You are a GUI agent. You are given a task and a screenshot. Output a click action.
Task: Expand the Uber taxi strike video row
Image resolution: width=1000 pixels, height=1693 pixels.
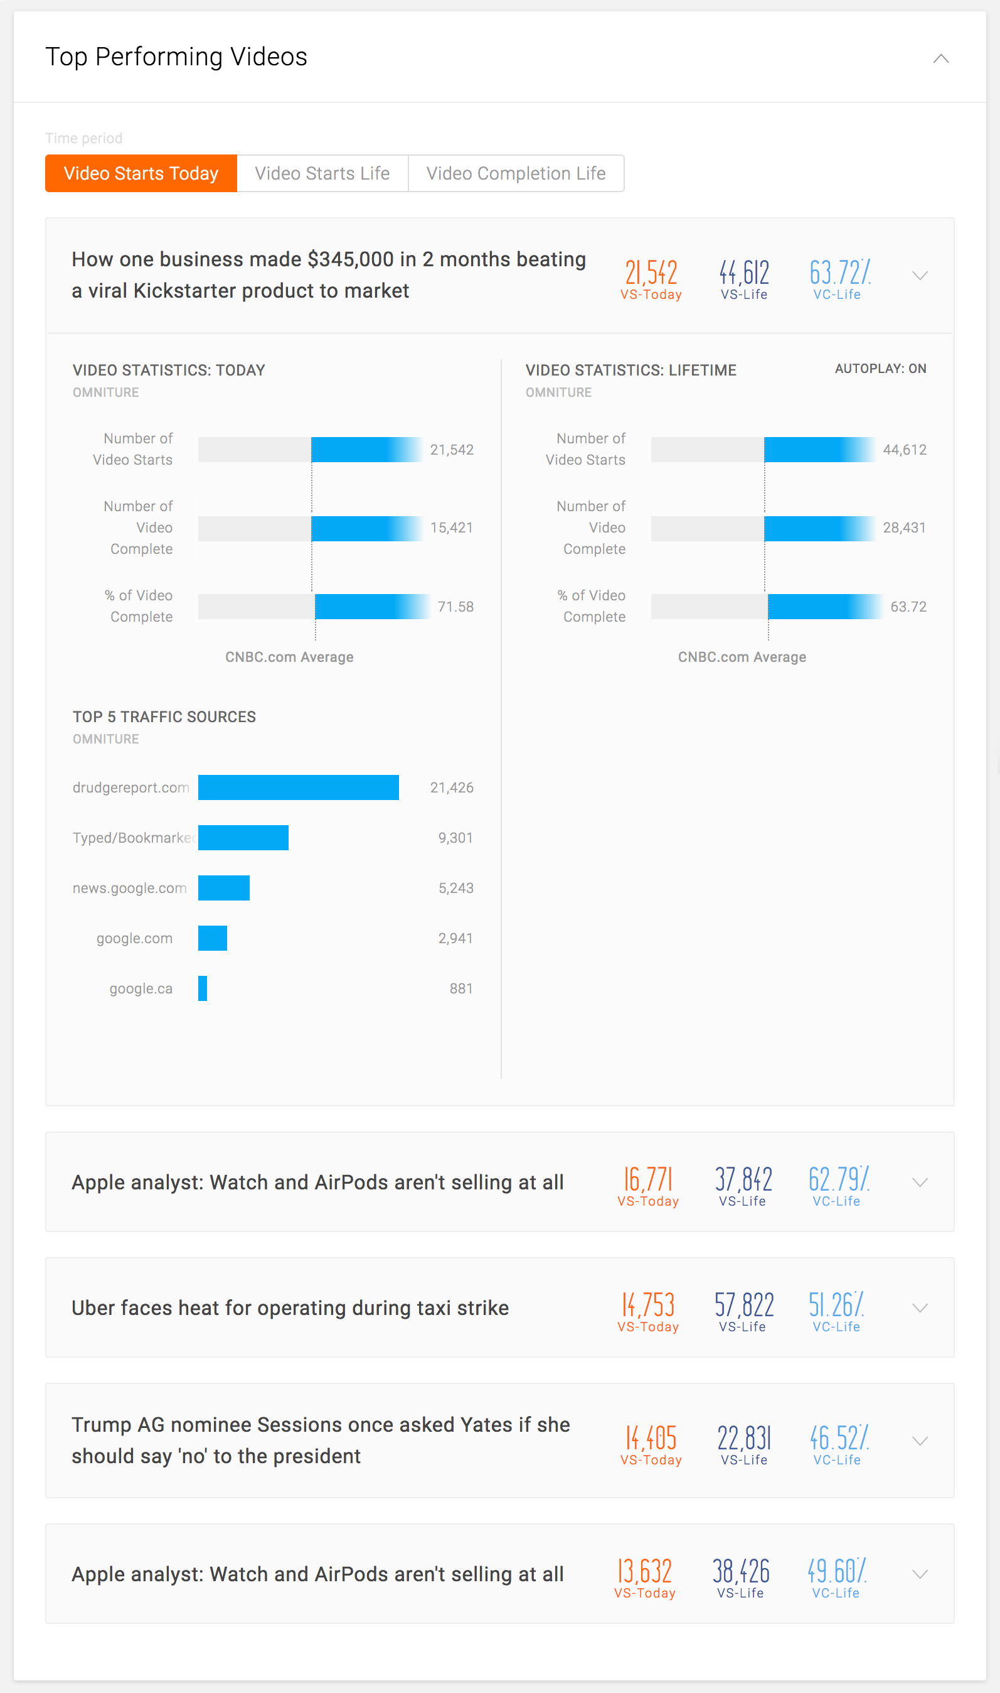tap(919, 1308)
